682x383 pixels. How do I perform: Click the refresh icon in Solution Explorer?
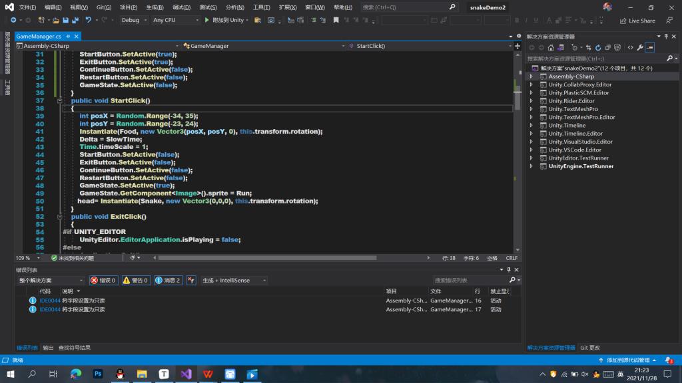click(598, 47)
